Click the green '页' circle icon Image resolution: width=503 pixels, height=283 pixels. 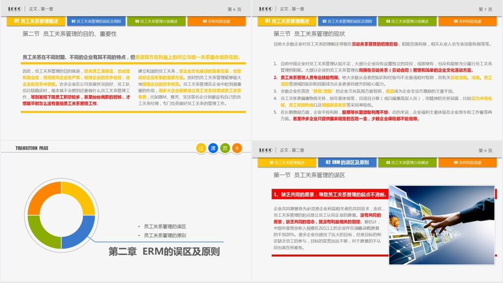225,148
